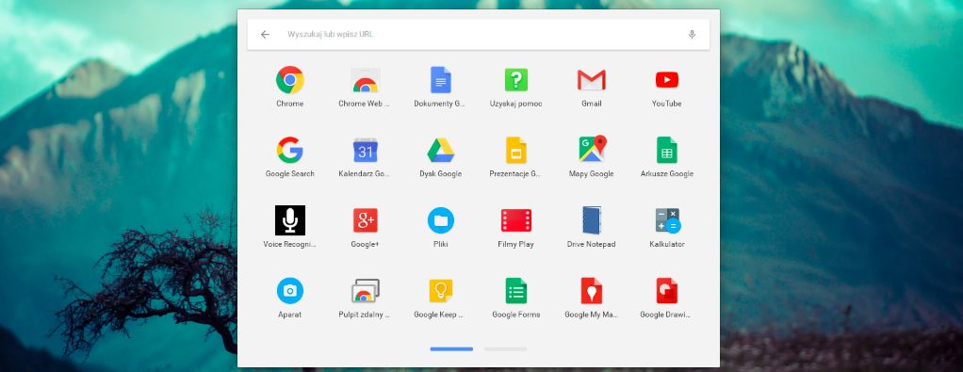Focus the Wyszukaj lub wpisz URL field
The height and width of the screenshot is (372, 963).
click(x=479, y=35)
